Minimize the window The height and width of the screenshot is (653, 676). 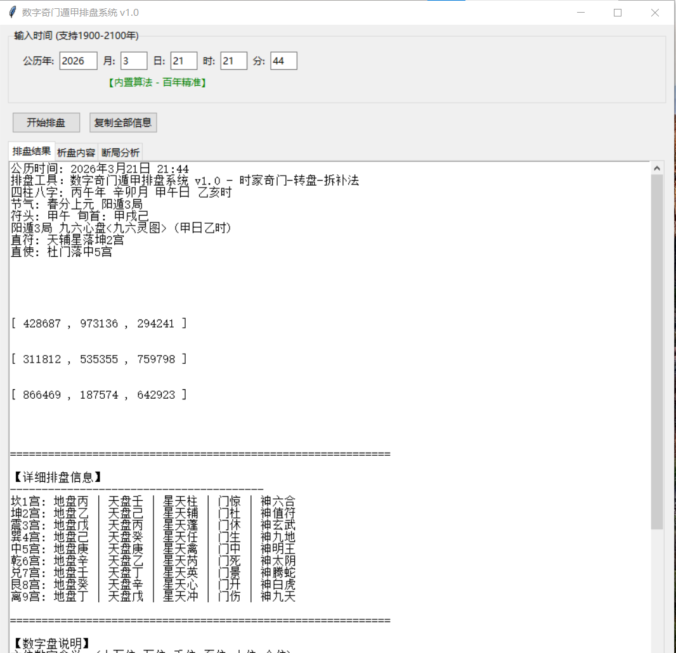[x=581, y=13]
